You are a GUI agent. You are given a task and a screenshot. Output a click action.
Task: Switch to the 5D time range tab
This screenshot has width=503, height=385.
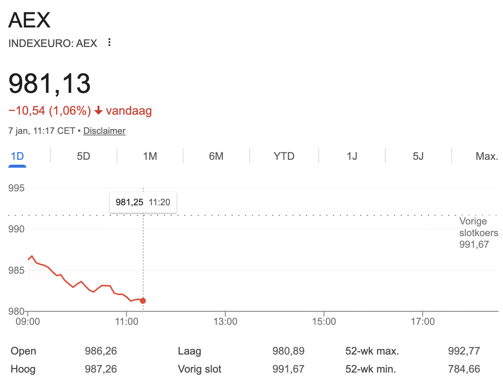[83, 156]
